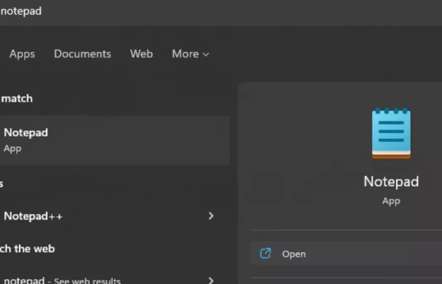Select the Notepad App best match result
442x284 pixels.
coord(115,140)
